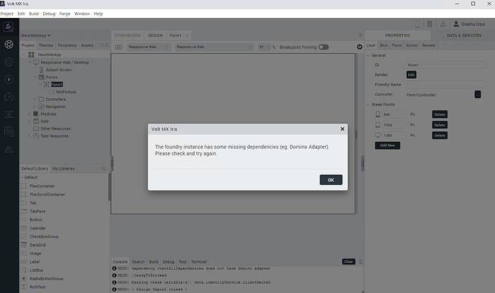The image size is (495, 293).
Task: Click the document pages icon in left sidebar
Action: point(9,132)
